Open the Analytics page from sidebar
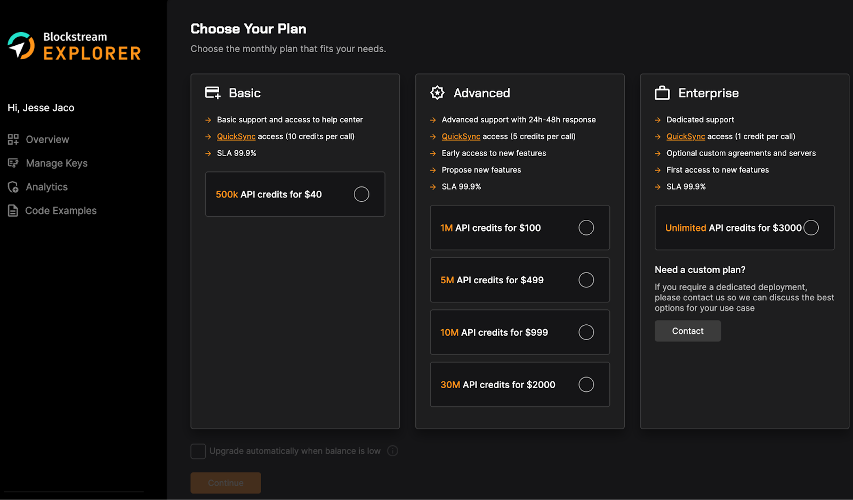This screenshot has height=500, width=853. (47, 187)
